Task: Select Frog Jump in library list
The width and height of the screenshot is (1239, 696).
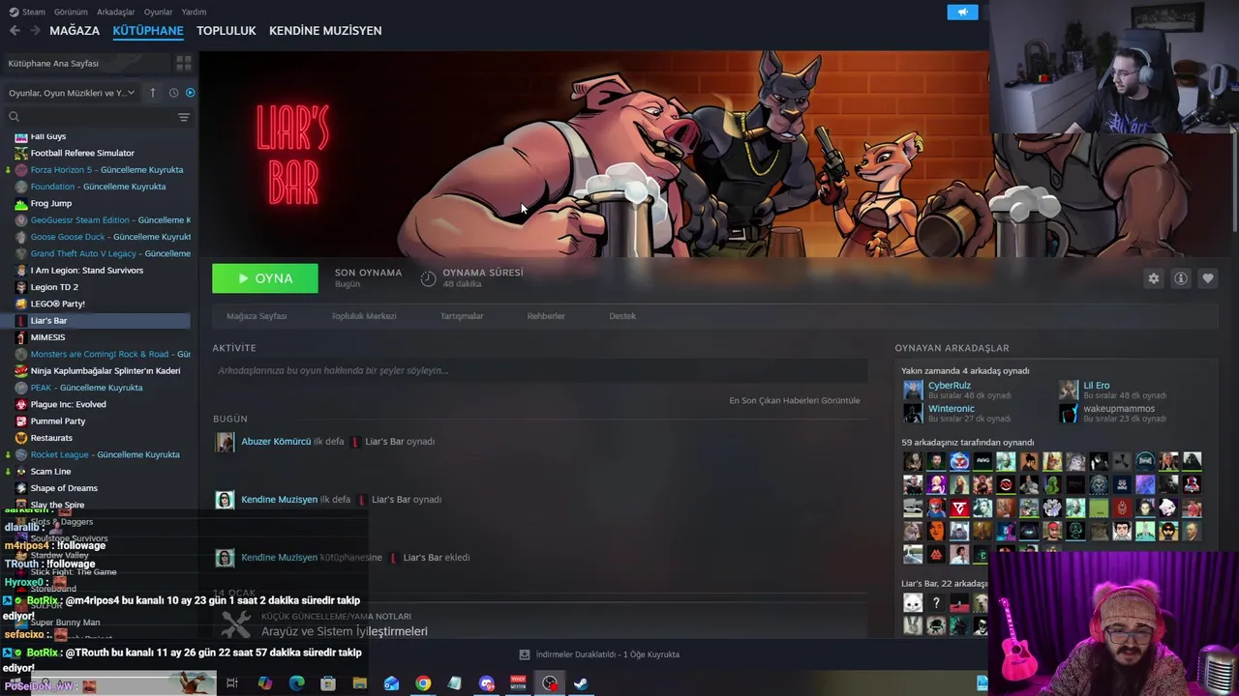Action: [x=51, y=204]
